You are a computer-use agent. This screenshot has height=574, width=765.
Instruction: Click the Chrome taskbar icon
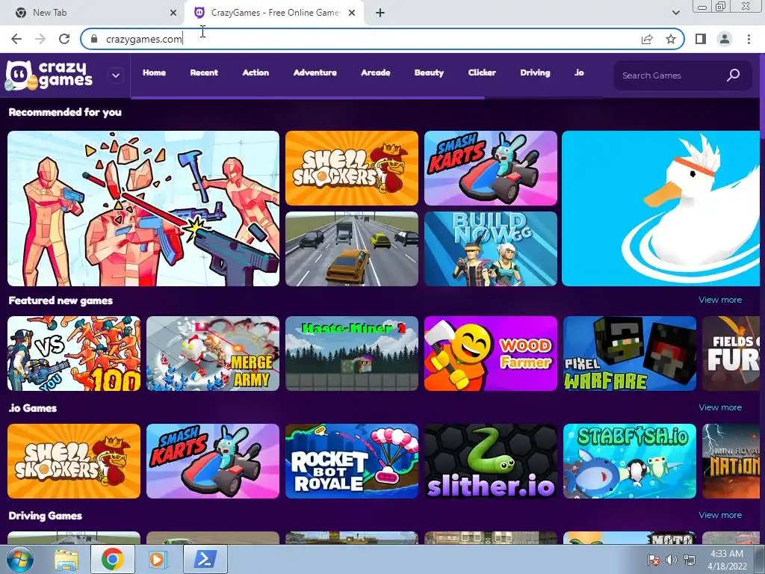coord(112,559)
